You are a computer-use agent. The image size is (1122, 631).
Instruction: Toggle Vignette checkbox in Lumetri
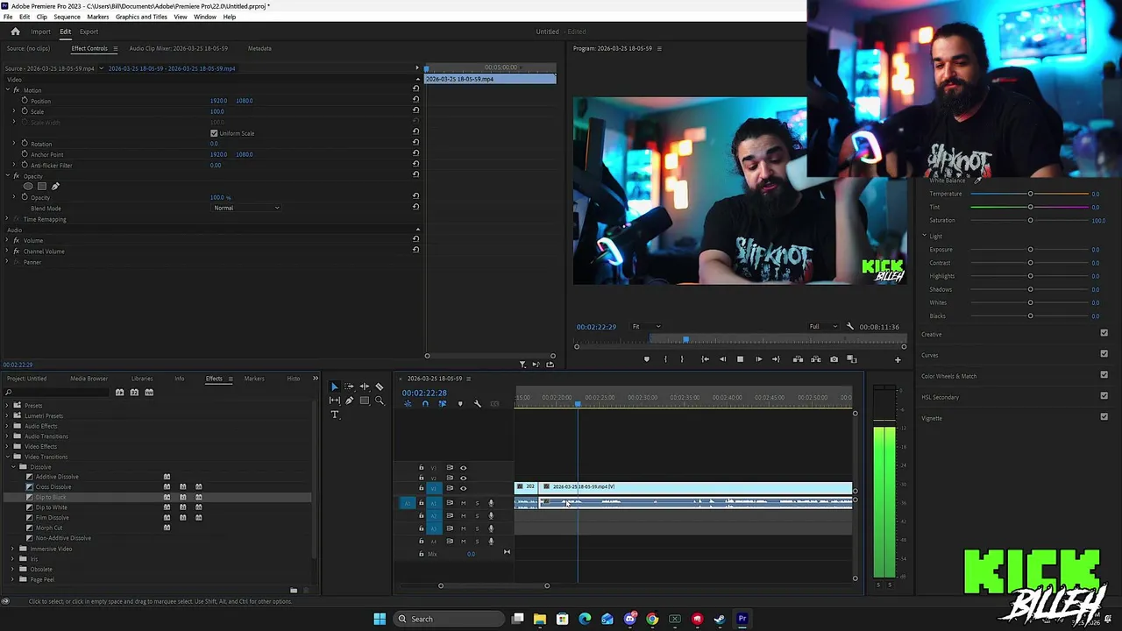coord(1104,417)
